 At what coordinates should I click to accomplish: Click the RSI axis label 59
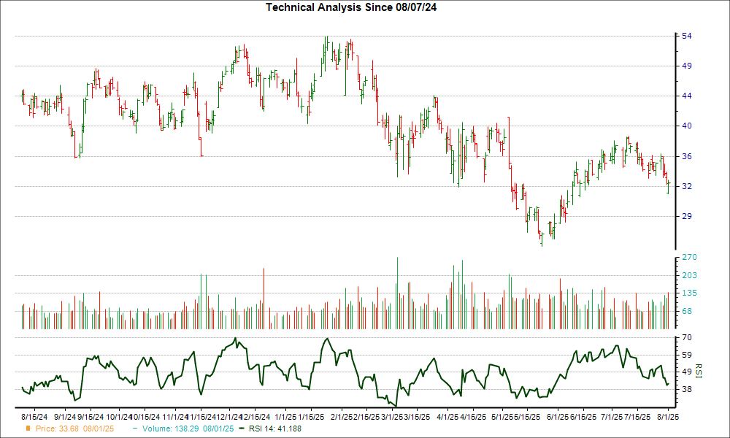pos(687,355)
